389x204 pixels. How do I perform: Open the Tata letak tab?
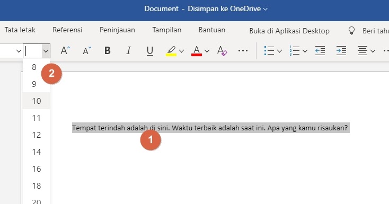coord(20,30)
